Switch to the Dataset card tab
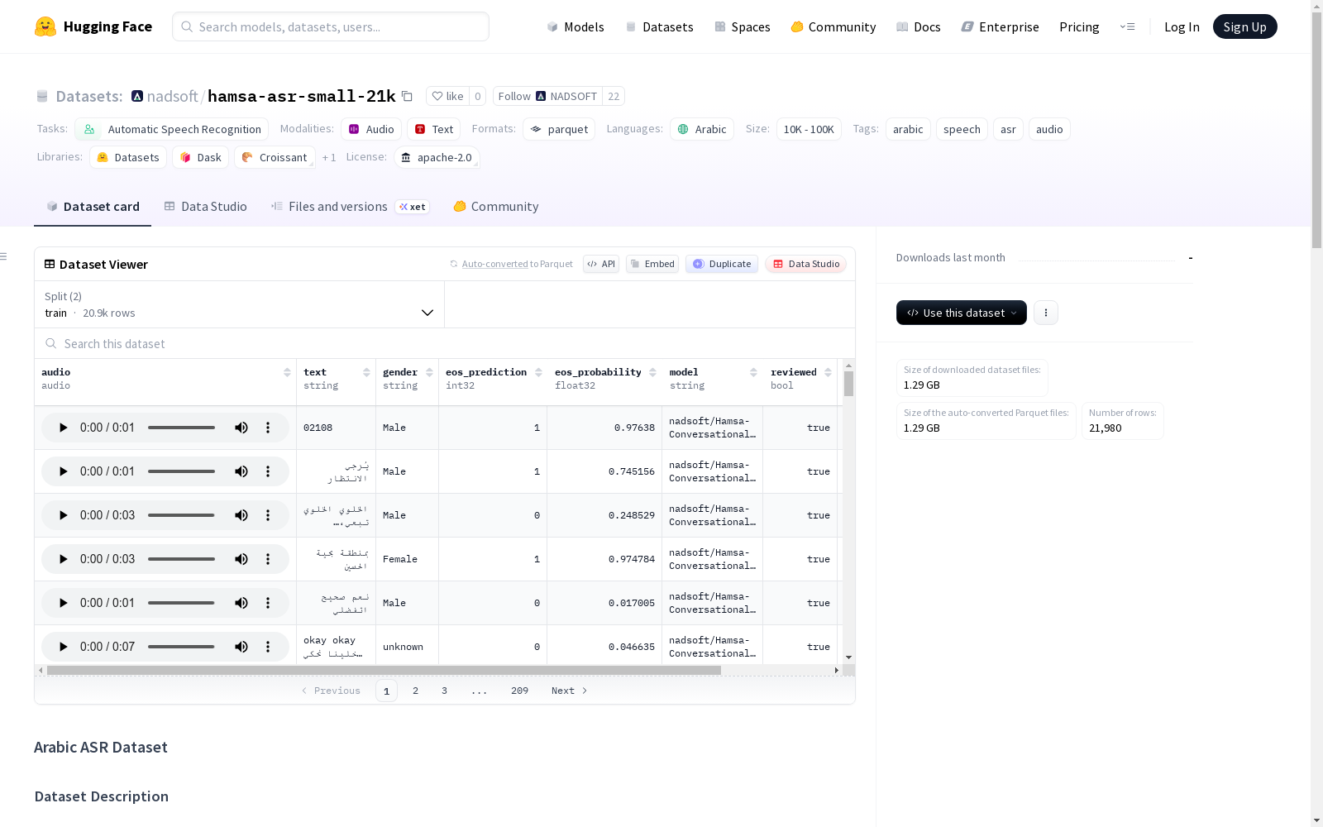Image resolution: width=1323 pixels, height=827 pixels. [x=93, y=207]
